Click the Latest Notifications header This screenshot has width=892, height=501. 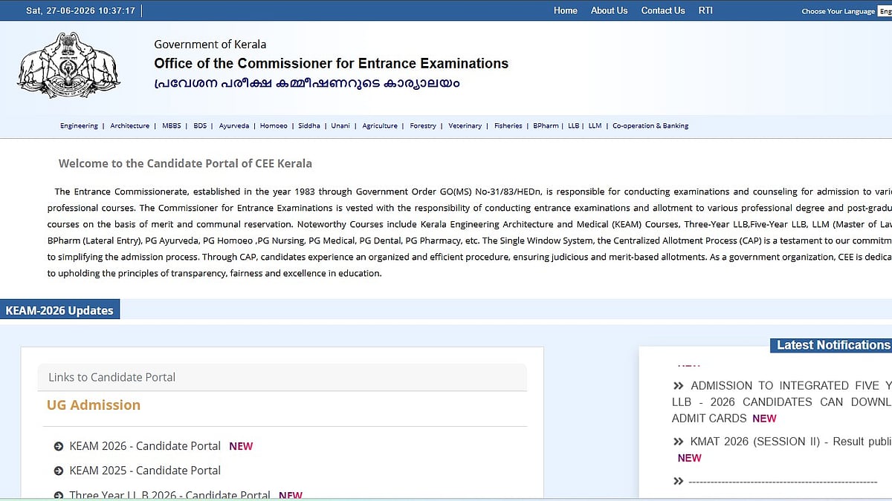coord(832,345)
